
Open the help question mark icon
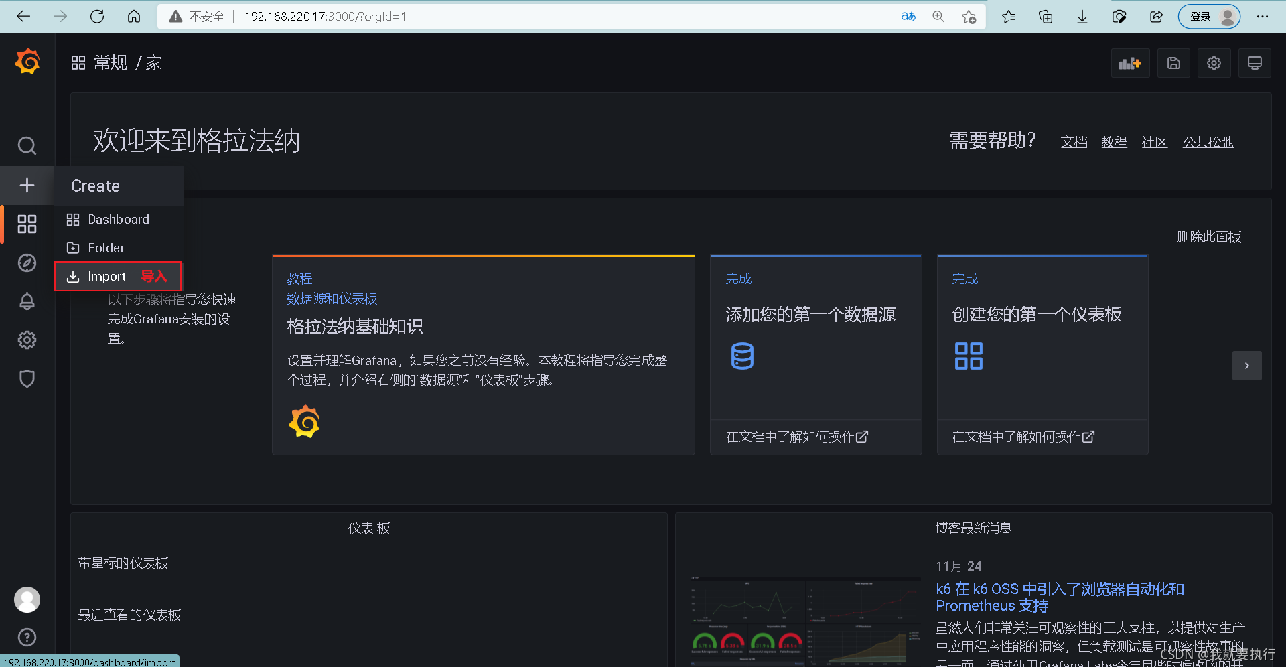(27, 637)
